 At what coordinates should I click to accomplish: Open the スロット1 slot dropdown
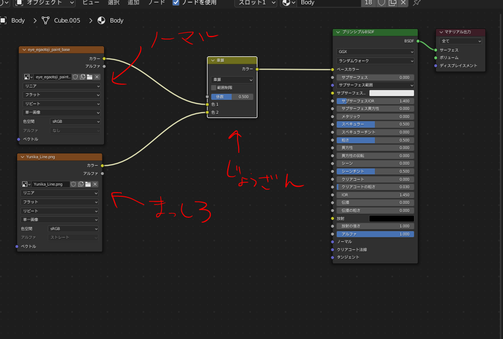(x=255, y=3)
